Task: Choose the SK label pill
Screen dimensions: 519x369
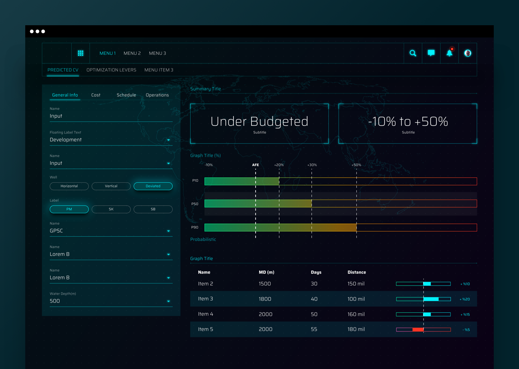Action: pos(111,209)
